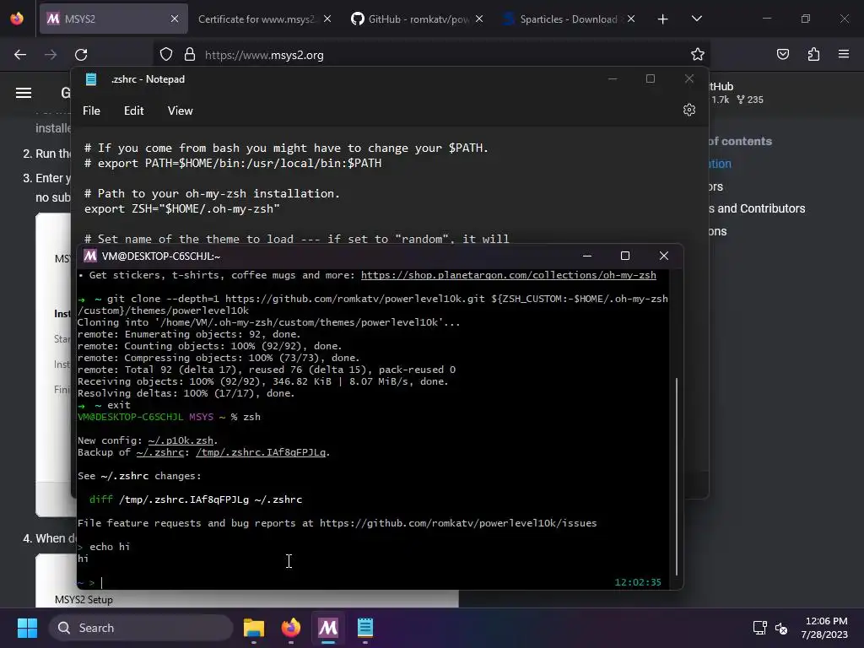Click the Firefox forward arrow button
The height and width of the screenshot is (648, 864).
click(51, 55)
